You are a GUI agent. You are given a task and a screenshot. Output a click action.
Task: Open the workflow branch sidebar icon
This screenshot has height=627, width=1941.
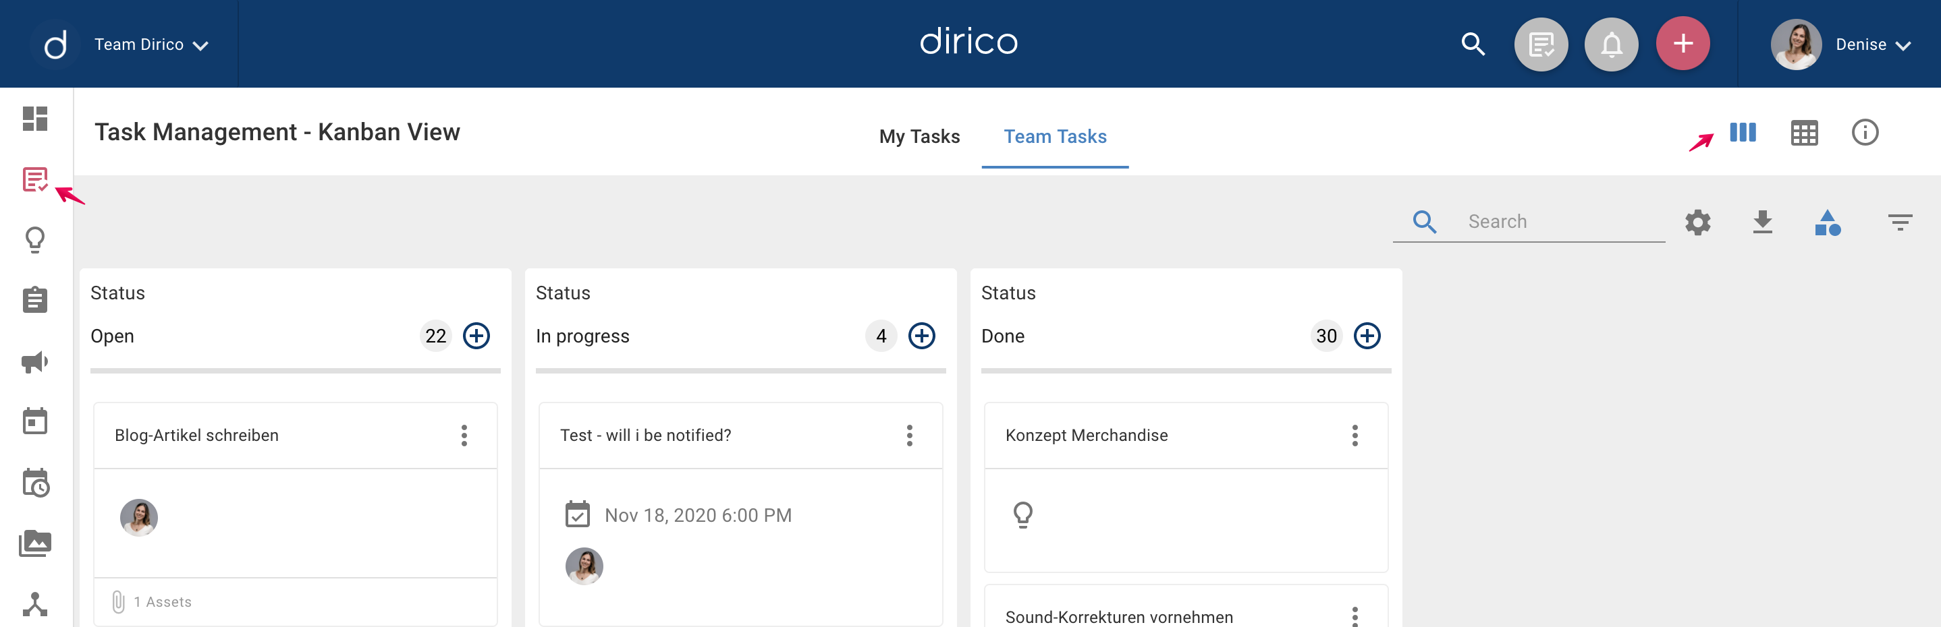[35, 603]
